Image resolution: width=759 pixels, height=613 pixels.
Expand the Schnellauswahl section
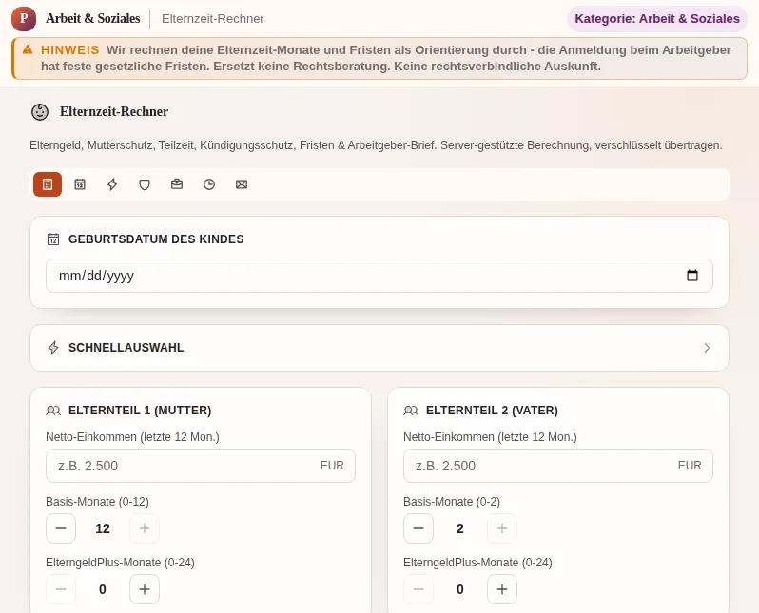pos(379,348)
